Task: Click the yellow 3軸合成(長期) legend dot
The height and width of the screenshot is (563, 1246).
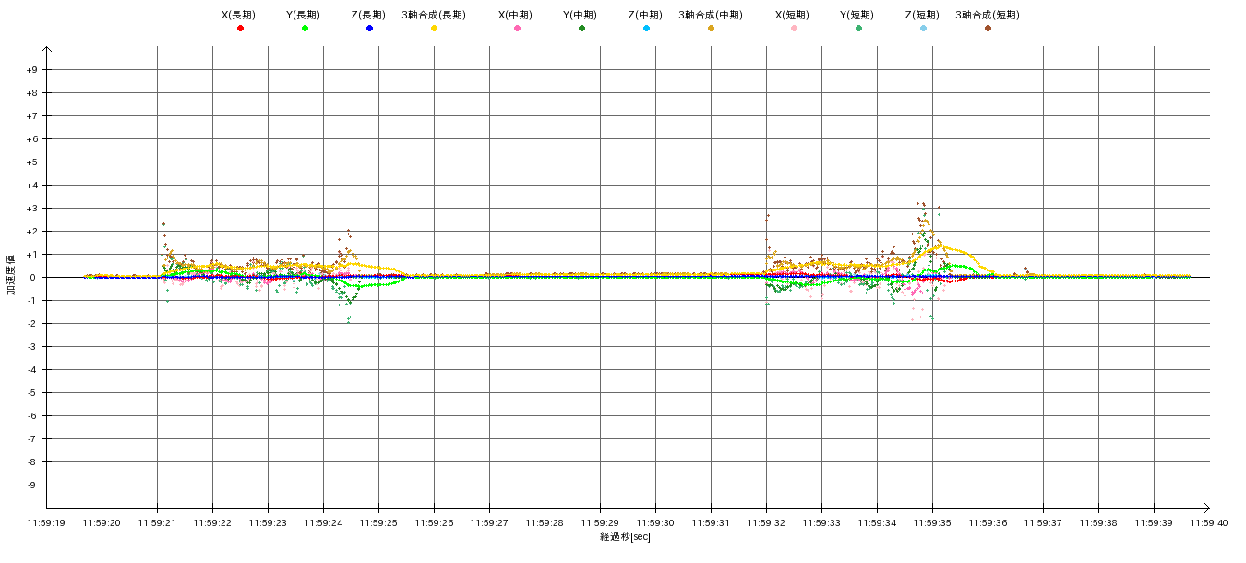Action: coord(434,29)
